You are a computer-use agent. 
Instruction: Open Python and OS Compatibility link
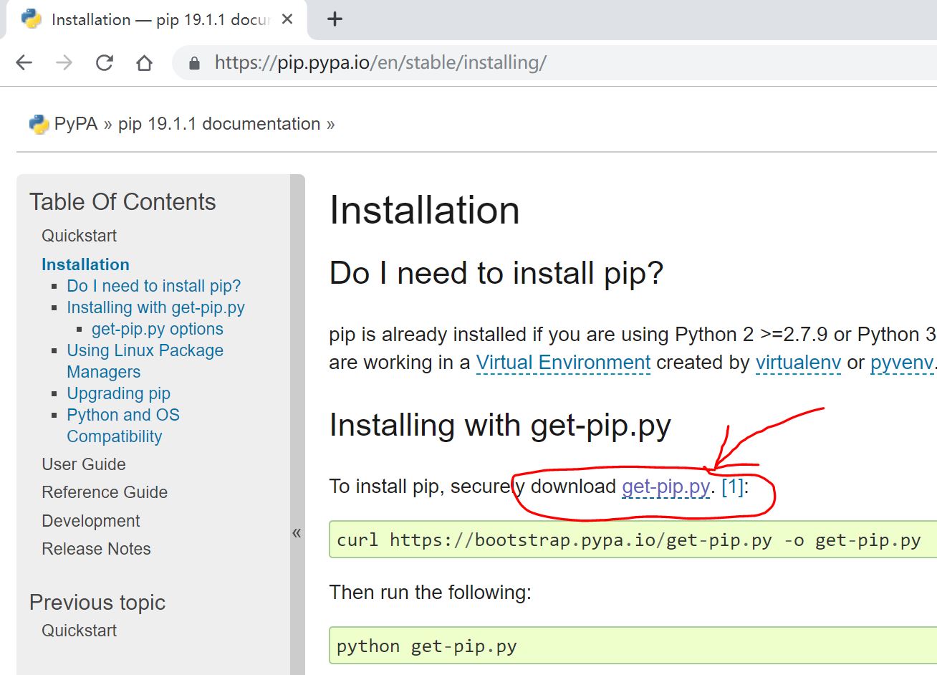123,426
